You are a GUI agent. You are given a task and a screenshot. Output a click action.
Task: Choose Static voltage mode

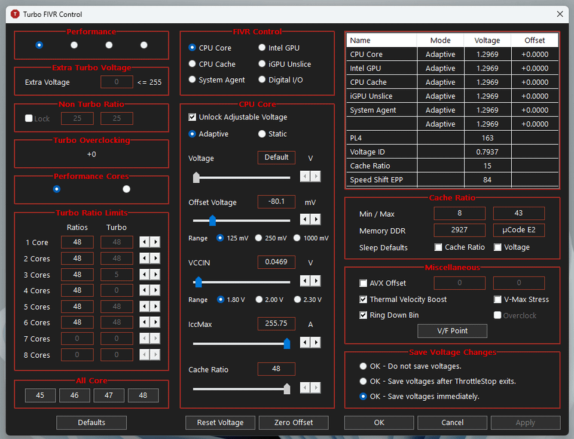tap(262, 134)
